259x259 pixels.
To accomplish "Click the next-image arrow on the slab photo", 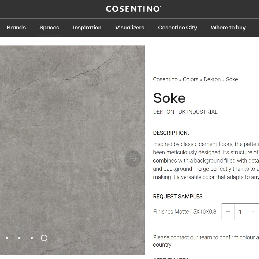I will 133,159.
